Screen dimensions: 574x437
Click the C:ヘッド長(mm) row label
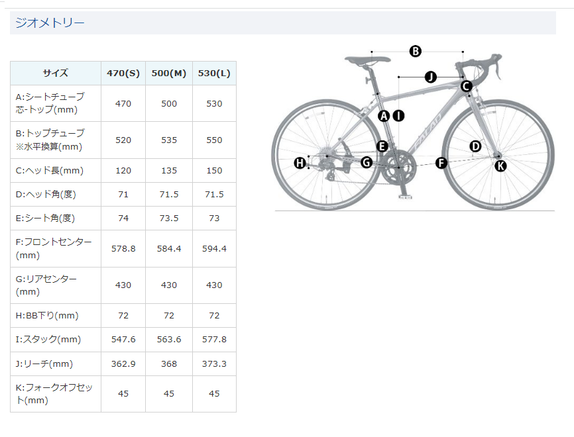point(50,170)
